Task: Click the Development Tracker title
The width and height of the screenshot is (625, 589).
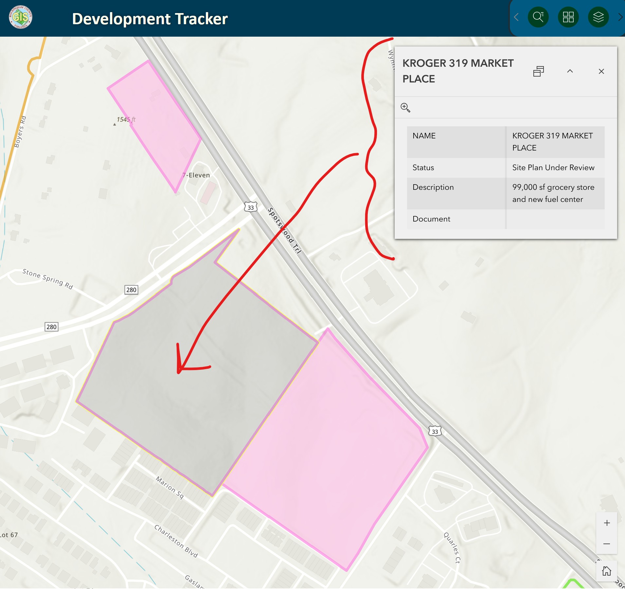Action: pos(150,19)
